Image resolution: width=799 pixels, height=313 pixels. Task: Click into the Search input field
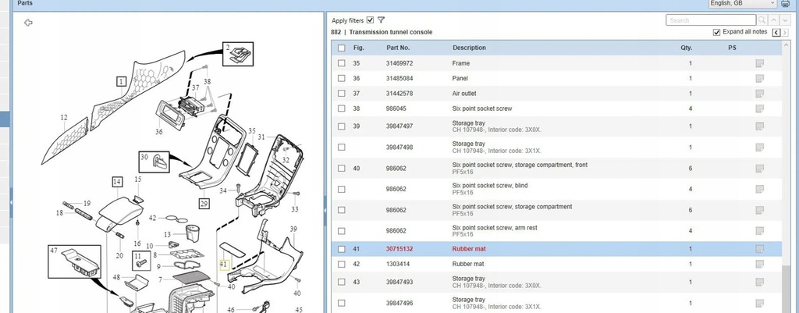tap(711, 20)
